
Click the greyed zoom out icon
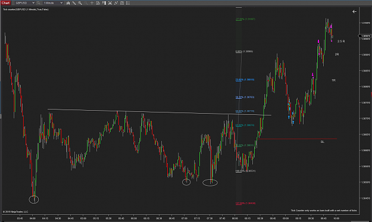86,3
